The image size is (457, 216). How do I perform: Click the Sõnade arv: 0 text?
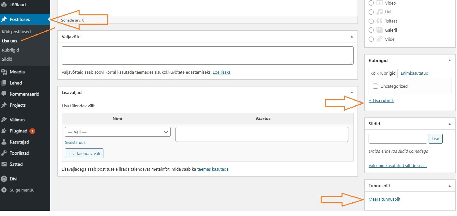[x=72, y=20]
